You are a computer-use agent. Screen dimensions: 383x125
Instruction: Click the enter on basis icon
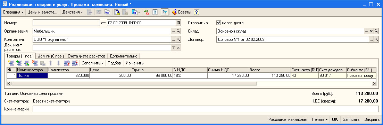click(x=107, y=12)
